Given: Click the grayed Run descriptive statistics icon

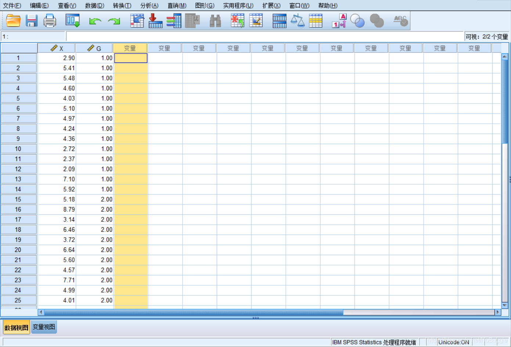Looking at the screenshot, I should [x=192, y=21].
